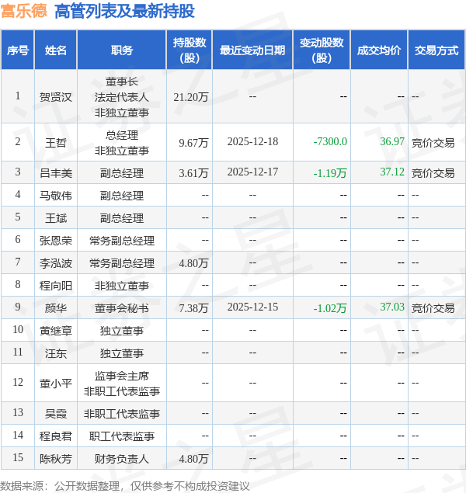Click 李泓波's holding 4.80万
This screenshot has height=493, width=466.
[193, 263]
